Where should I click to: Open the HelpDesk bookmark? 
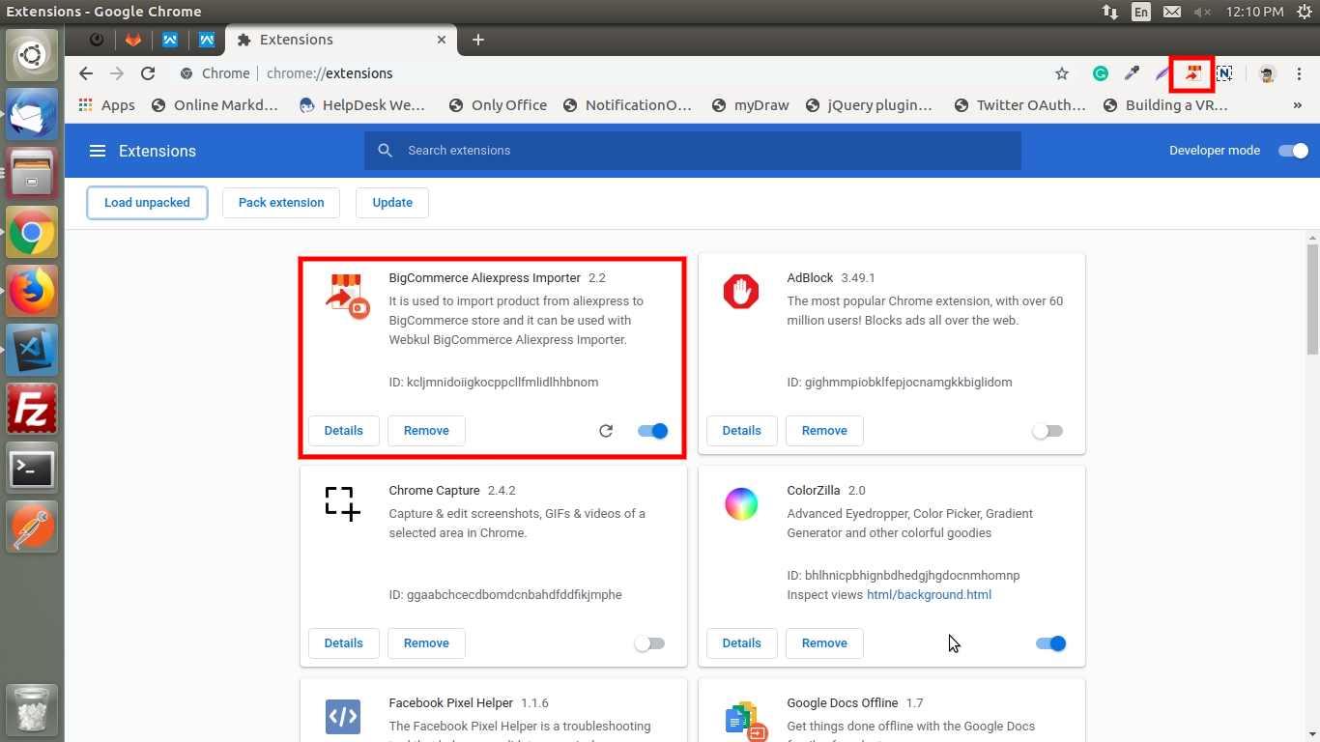[x=362, y=105]
